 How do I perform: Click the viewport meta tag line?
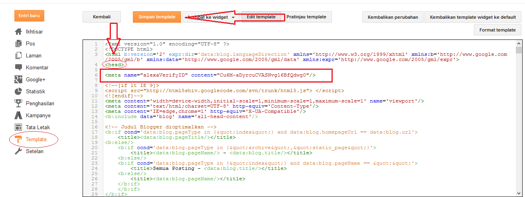tap(264, 100)
